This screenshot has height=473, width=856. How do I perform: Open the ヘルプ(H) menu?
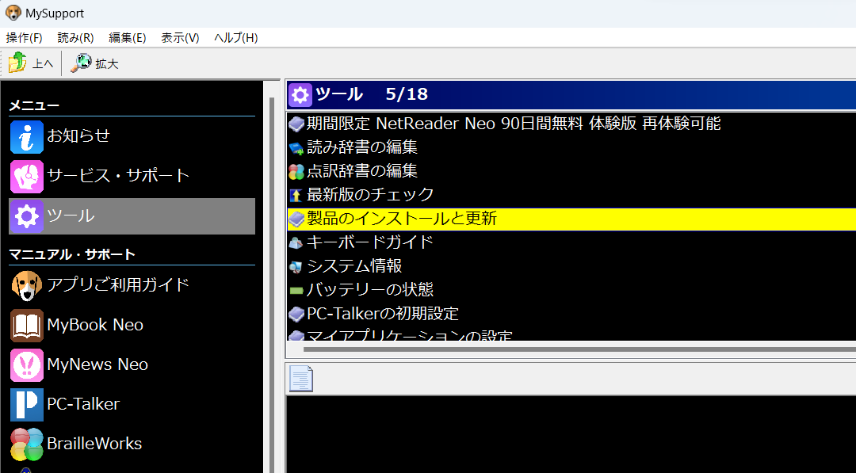click(x=236, y=38)
